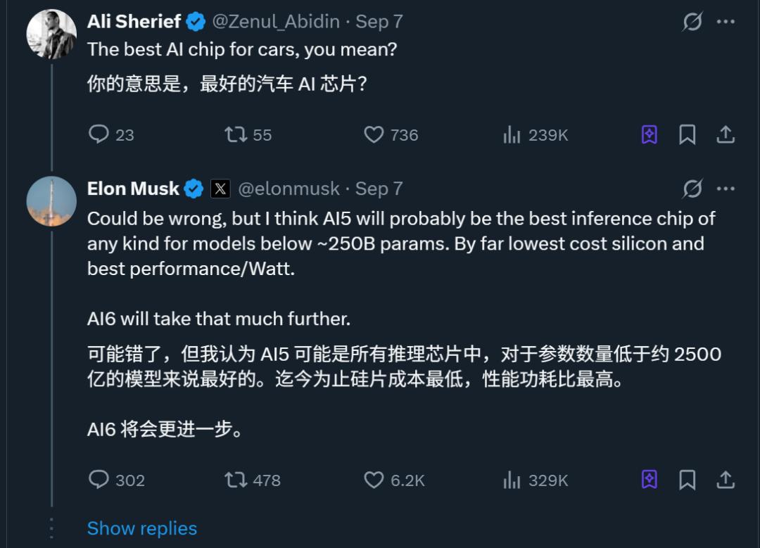Like Elon Musk's tweet
The image size is (760, 548).
[x=374, y=480]
